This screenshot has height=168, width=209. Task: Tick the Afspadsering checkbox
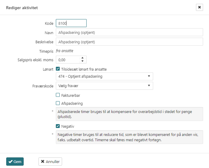coord(58,103)
